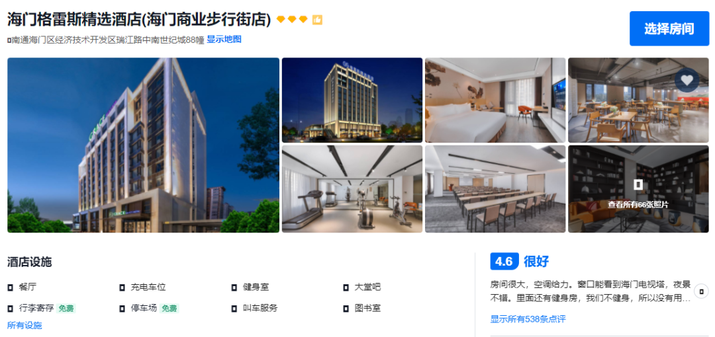Click the 选择房间 button
This screenshot has height=337, width=715.
point(669,28)
